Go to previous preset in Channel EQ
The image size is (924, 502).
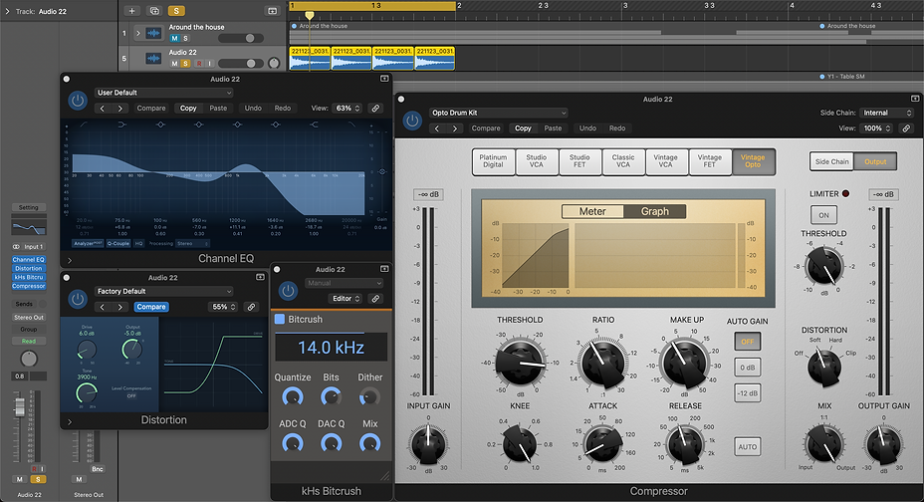pyautogui.click(x=102, y=109)
